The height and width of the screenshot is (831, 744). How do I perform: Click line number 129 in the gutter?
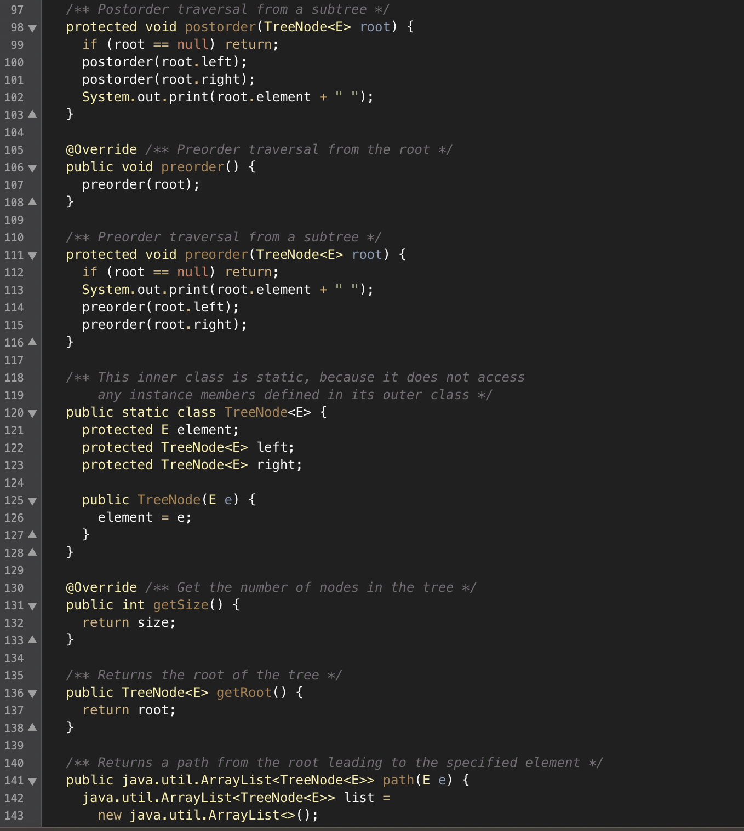pos(14,570)
